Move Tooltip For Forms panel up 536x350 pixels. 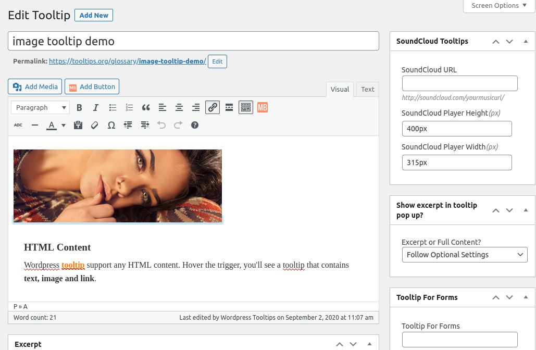click(496, 297)
